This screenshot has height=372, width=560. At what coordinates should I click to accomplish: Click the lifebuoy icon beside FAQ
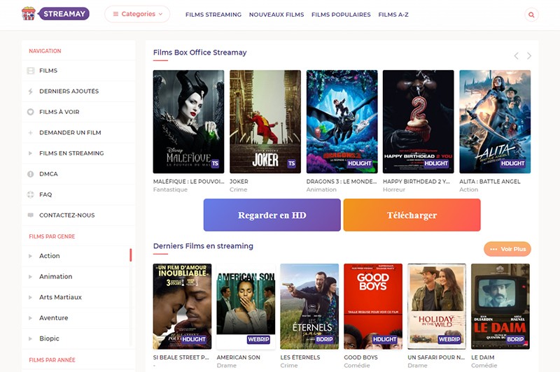[x=31, y=194]
